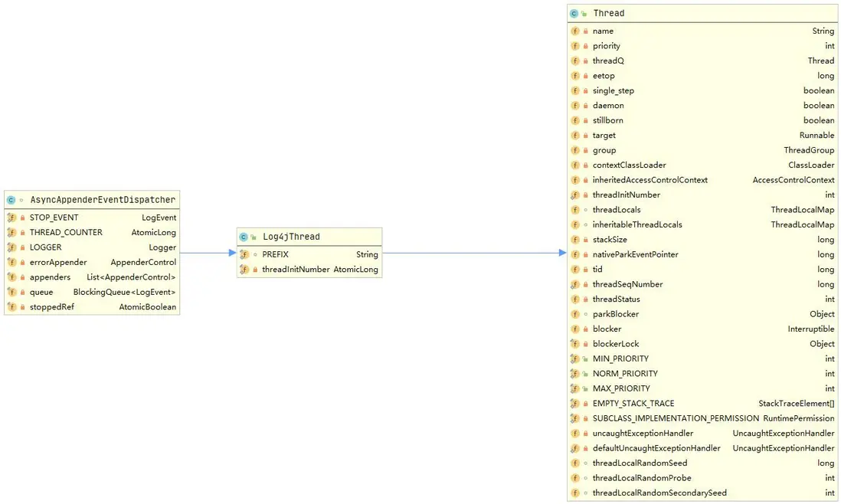Screen dimensions: 841x504
Task: Click the field icon next to threadLocalRandomProbe
Action: coord(575,478)
